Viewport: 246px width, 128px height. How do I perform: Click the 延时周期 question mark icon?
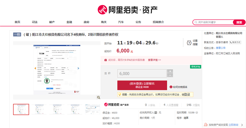(197, 113)
